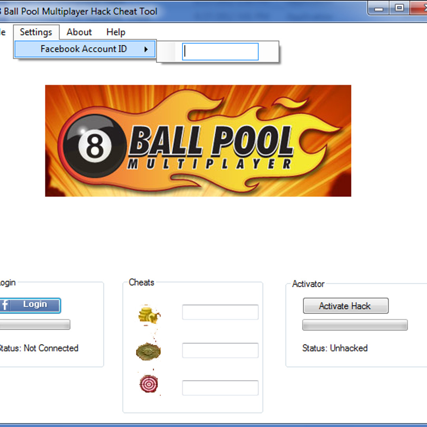Click the gold coins cheat icon
427x427 pixels.
(x=149, y=314)
